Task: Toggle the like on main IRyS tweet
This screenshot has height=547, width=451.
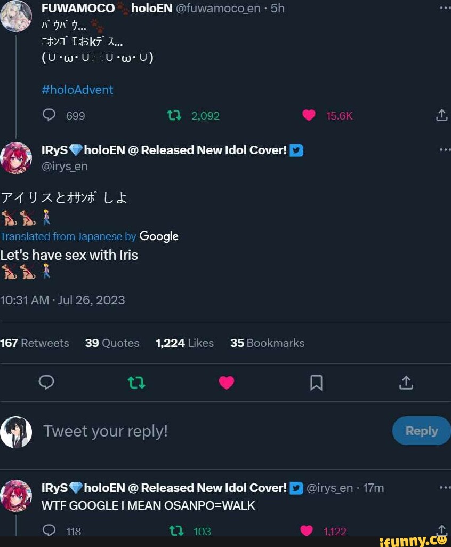Action: point(227,382)
